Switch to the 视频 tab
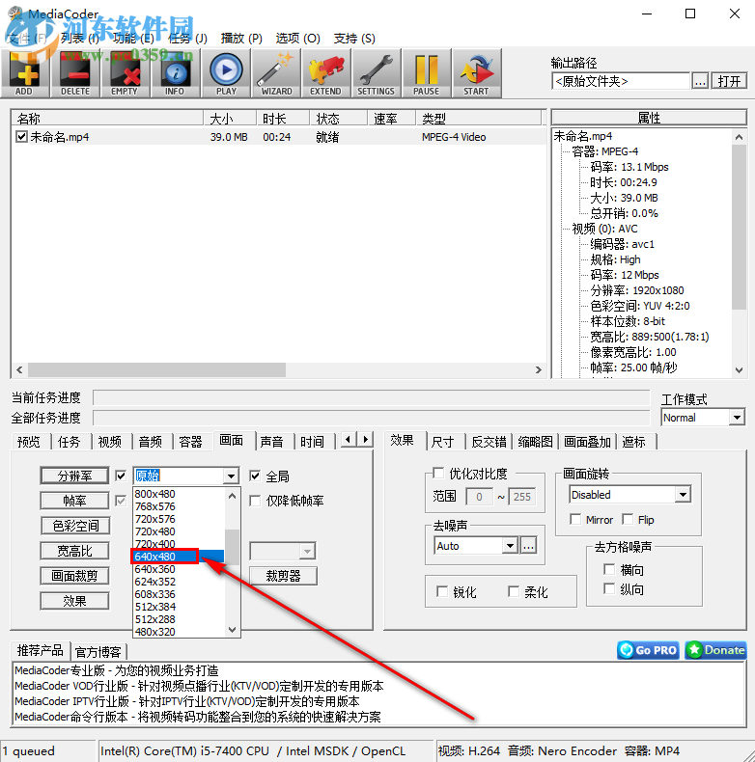Screen dimensions: 755x762 [x=110, y=441]
